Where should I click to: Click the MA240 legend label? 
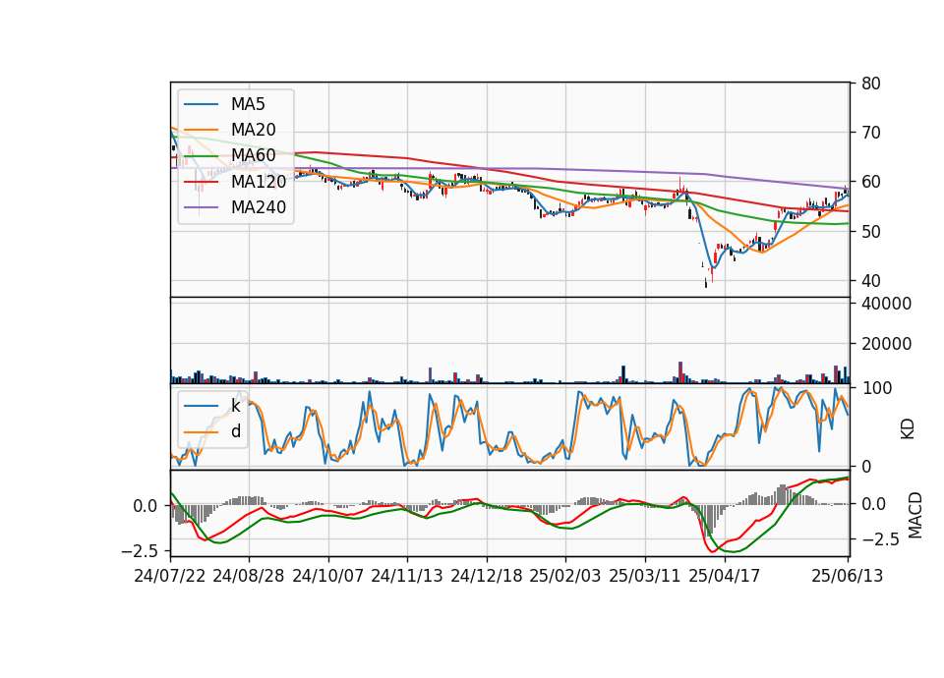[x=259, y=207]
